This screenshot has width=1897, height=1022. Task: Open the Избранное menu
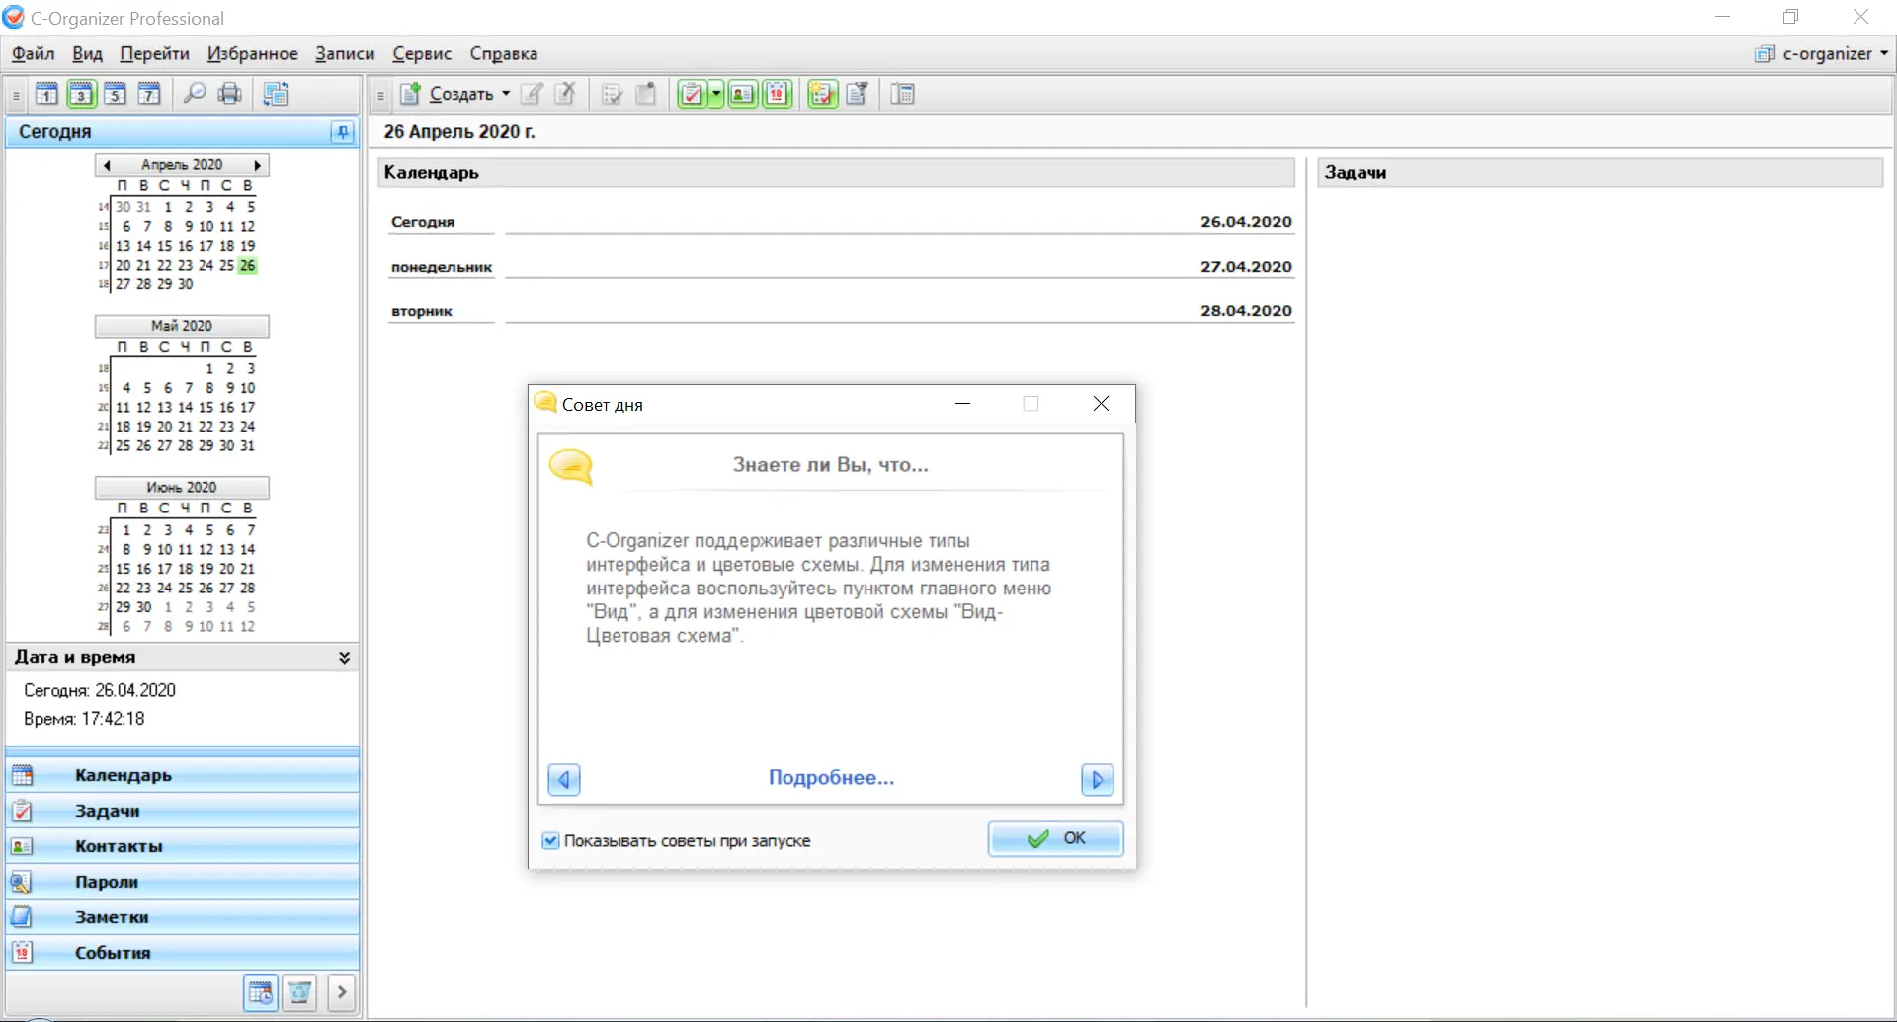252,54
